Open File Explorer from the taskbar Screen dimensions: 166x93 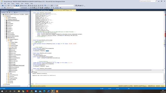(19, 91)
